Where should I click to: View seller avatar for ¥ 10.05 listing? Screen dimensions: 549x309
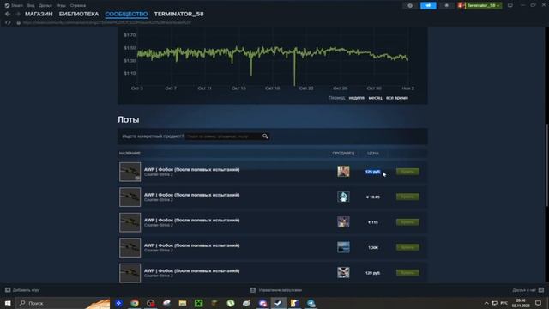[x=343, y=197]
